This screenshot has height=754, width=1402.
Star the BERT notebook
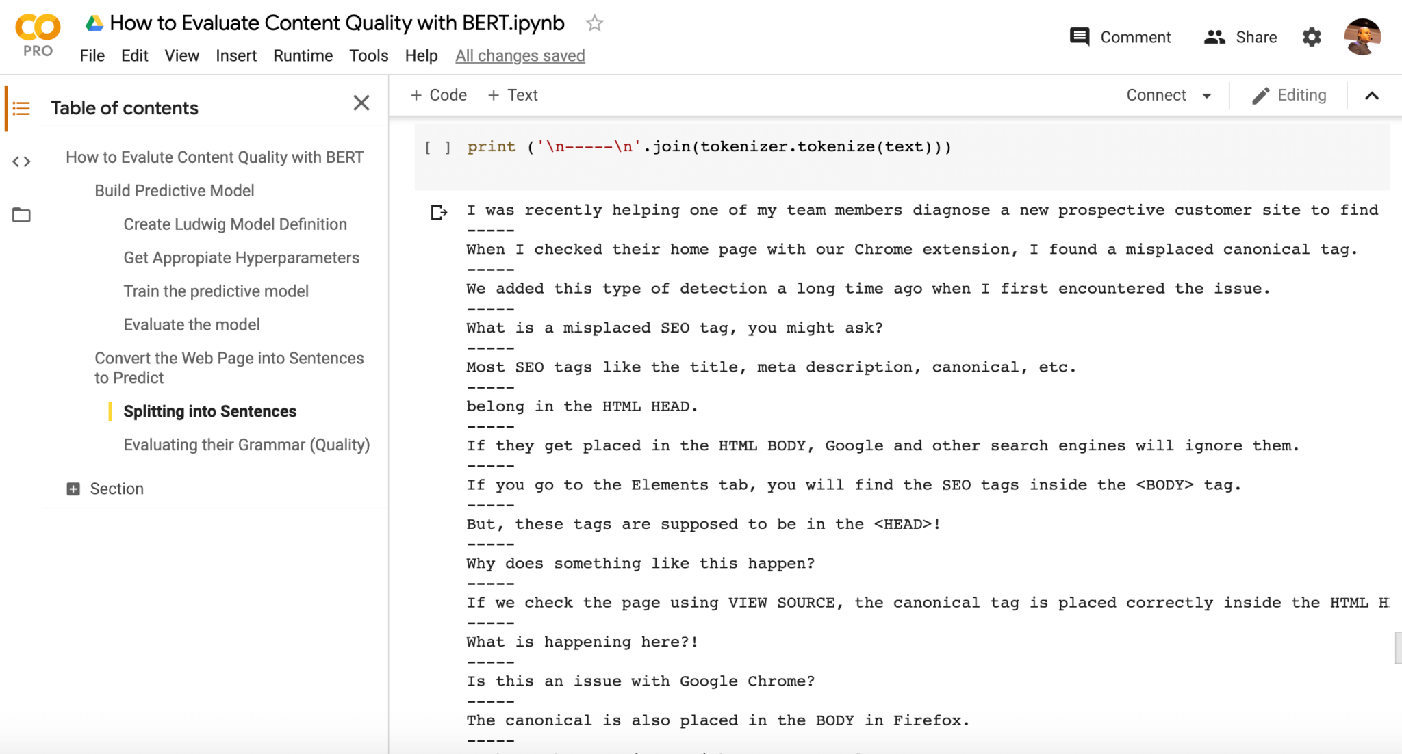coord(595,23)
